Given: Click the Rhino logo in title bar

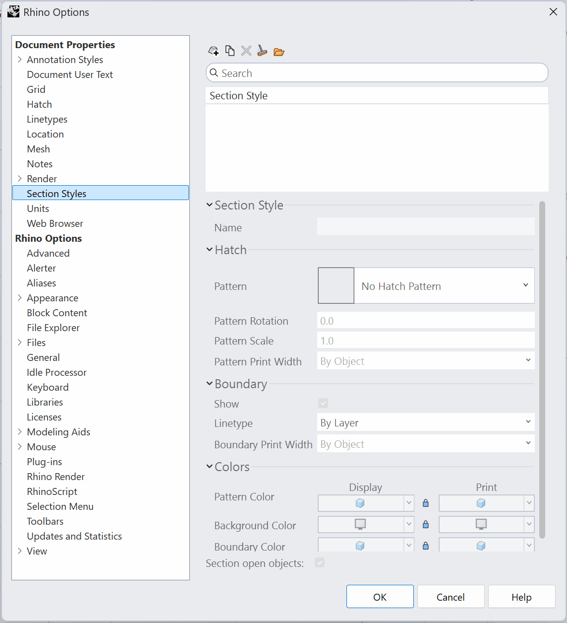Looking at the screenshot, I should (x=13, y=12).
